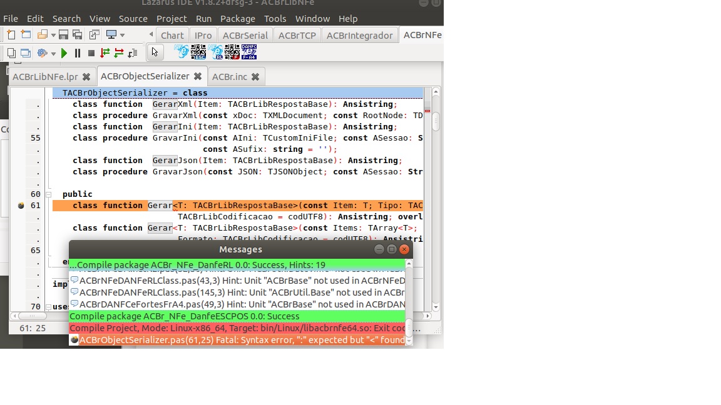This screenshot has width=721, height=405.
Task: Click the desktop monitor icon
Action: [x=111, y=35]
